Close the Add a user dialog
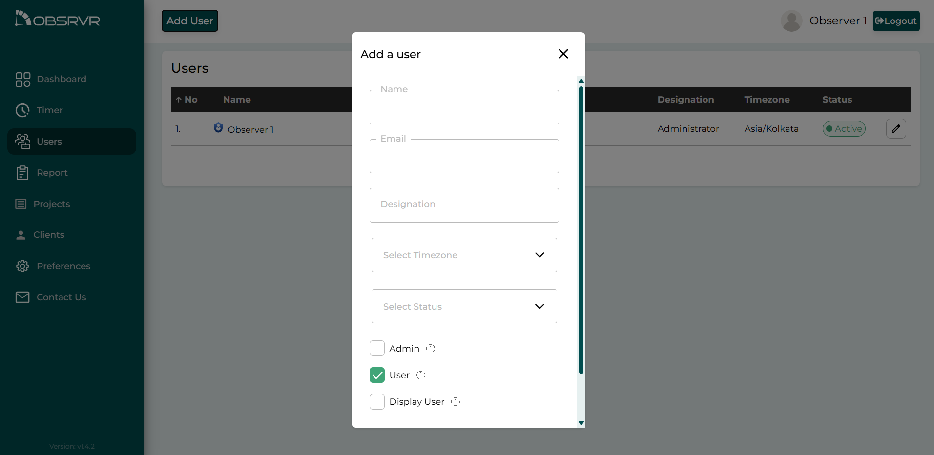Image resolution: width=934 pixels, height=455 pixels. click(x=563, y=54)
